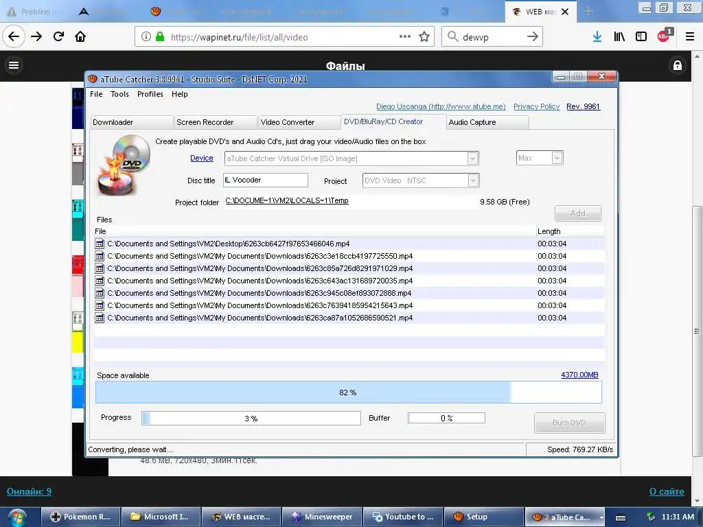Click the 4370.00MB capacity link
Screen dimensions: 703x527
pyautogui.click(x=579, y=375)
